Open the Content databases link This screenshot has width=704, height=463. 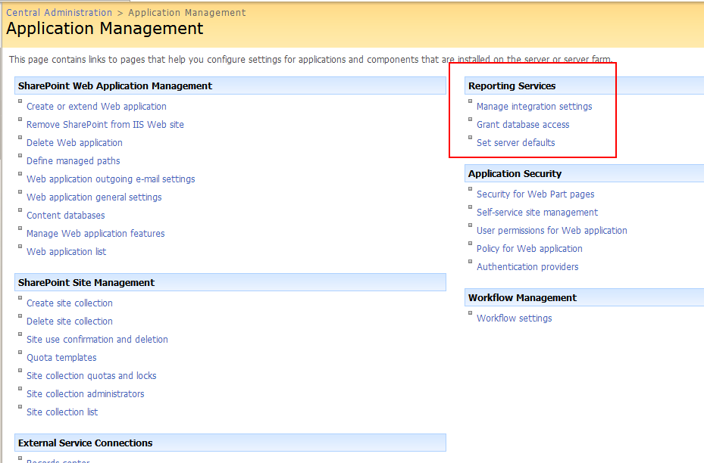66,215
